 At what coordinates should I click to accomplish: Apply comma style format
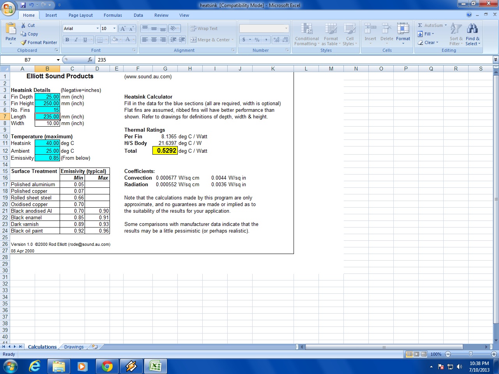pyautogui.click(x=266, y=40)
